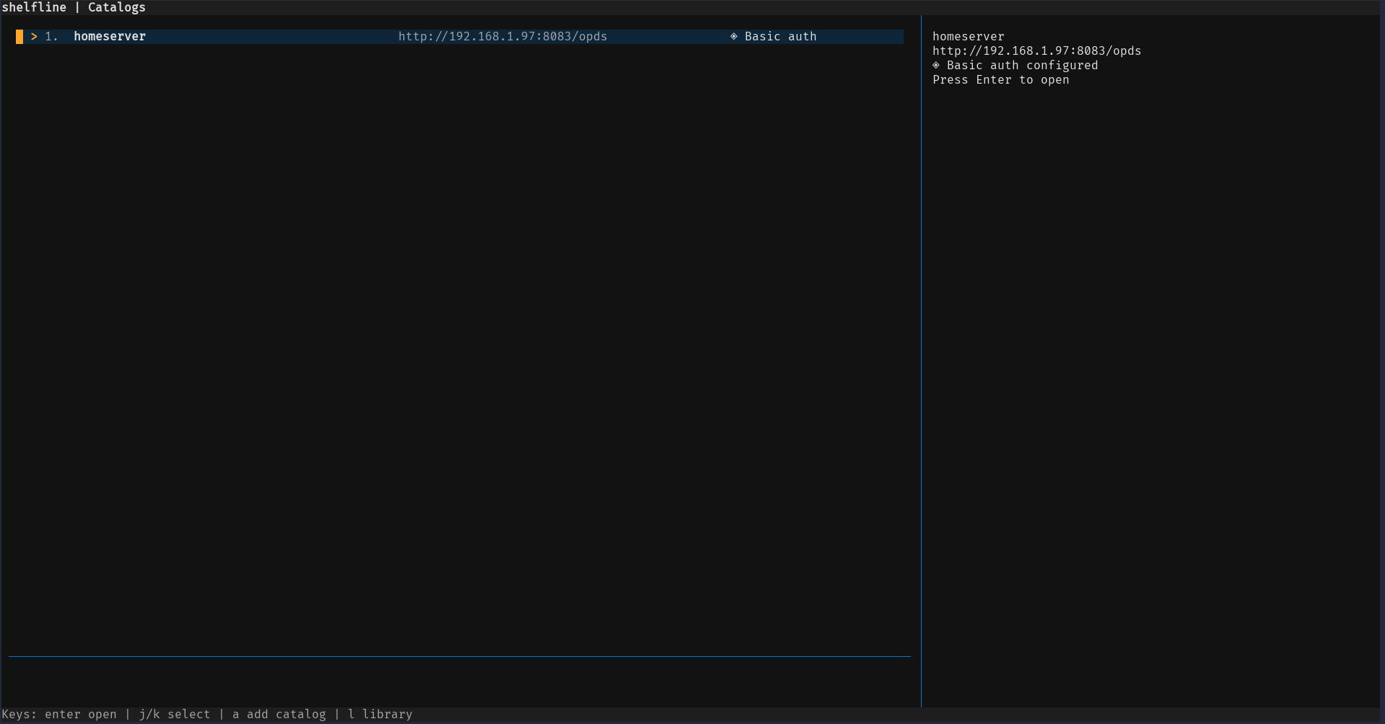The height and width of the screenshot is (724, 1385).
Task: Click the Basic auth label in the row
Action: pos(781,37)
